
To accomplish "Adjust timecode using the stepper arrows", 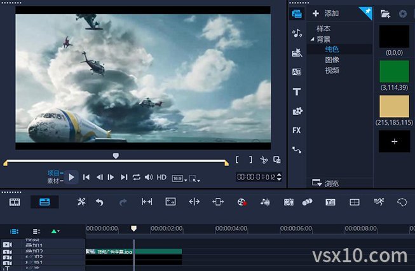I will [x=279, y=177].
